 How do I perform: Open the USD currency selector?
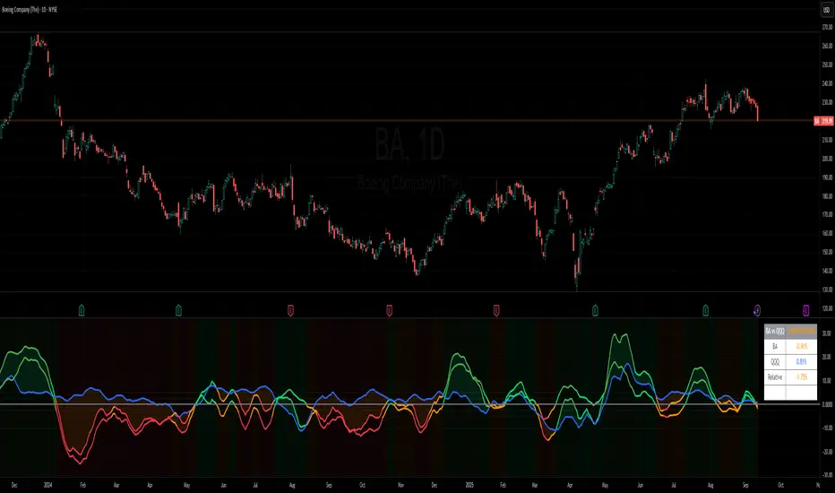[826, 10]
